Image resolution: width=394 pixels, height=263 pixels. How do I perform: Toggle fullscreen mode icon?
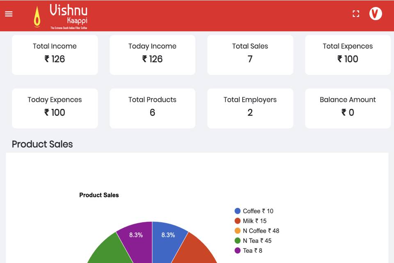click(x=356, y=14)
